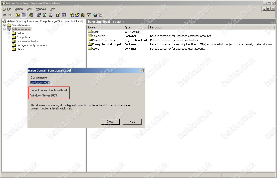Click the Refresh toolbar icon
Viewport: 277px width, 178px height.
45,15
